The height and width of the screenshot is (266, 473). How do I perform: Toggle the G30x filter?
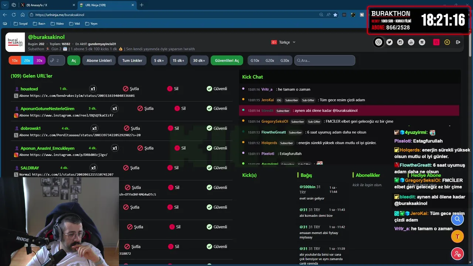click(x=285, y=60)
